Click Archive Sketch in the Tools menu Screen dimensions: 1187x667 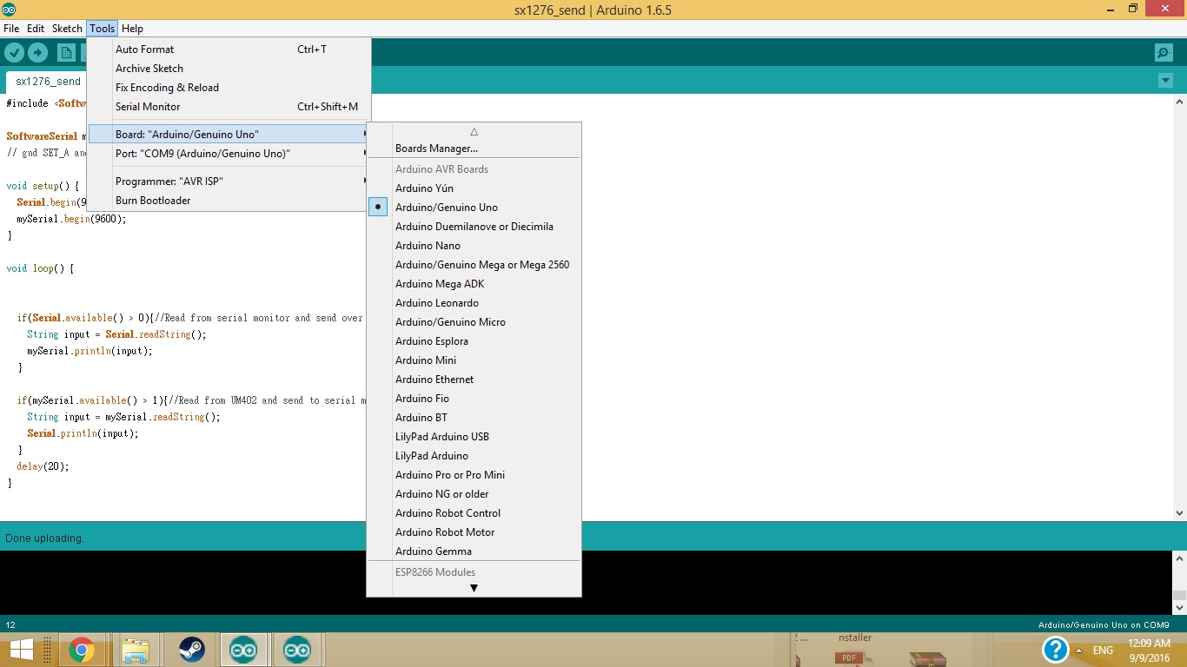[149, 68]
